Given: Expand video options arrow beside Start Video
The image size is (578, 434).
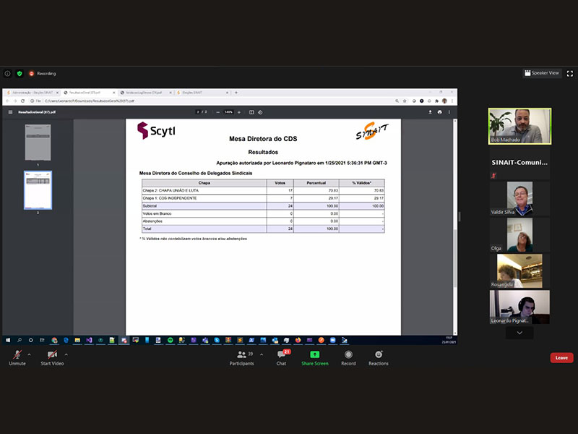Looking at the screenshot, I should click(x=66, y=354).
